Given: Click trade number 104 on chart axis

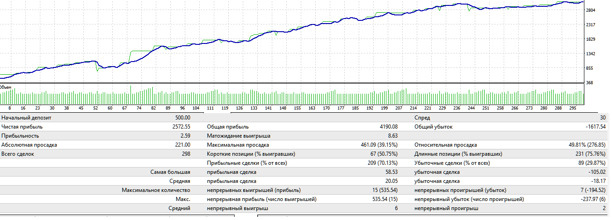Looking at the screenshot, I should click(x=196, y=109).
